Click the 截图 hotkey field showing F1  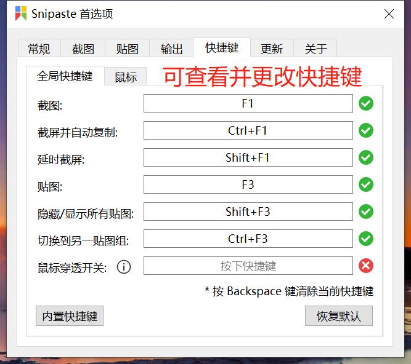(248, 103)
